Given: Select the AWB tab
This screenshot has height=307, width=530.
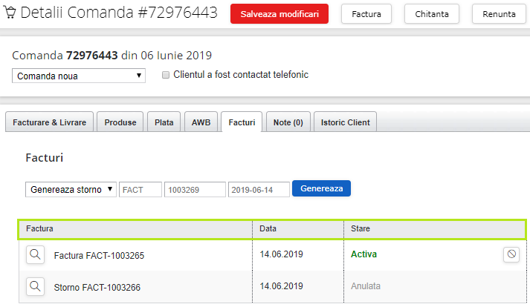Looking at the screenshot, I should (201, 122).
